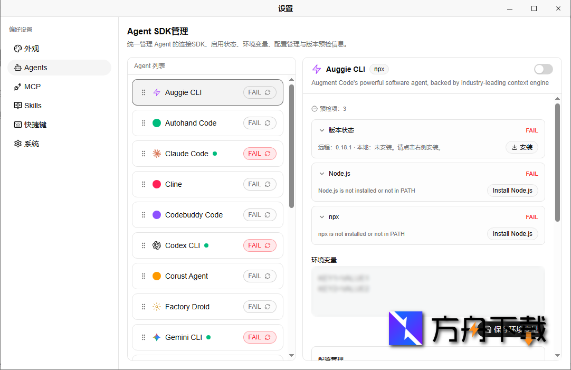Click the gear icon next to 系统
This screenshot has width=571, height=370.
17,144
